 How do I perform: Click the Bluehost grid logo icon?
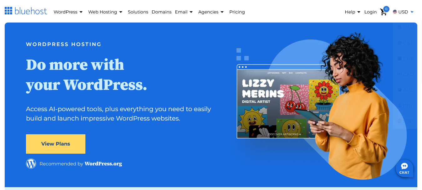point(8,11)
